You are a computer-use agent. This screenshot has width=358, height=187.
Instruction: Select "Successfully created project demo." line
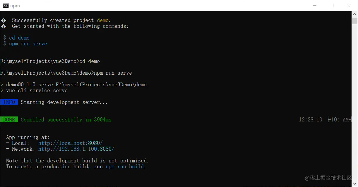[61, 20]
